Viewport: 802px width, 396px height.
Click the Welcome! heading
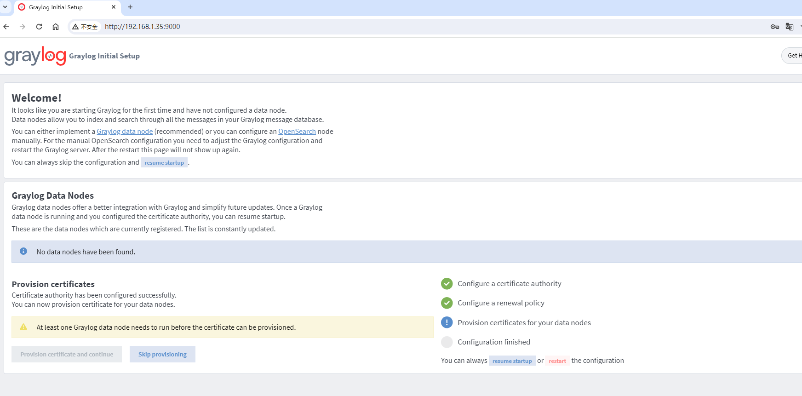coord(36,98)
